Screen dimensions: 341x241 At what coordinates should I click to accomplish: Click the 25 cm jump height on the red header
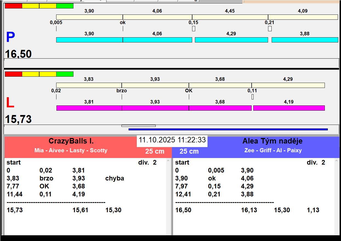coord(155,151)
